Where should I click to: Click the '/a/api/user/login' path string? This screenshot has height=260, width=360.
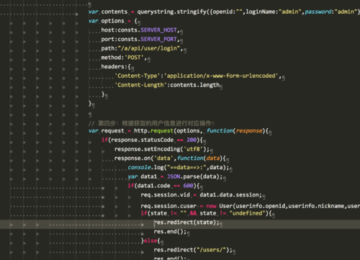pos(149,48)
